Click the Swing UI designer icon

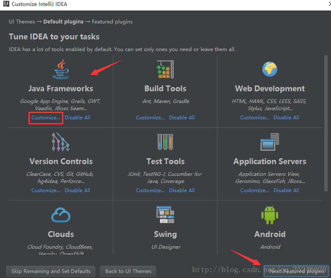pos(165,215)
